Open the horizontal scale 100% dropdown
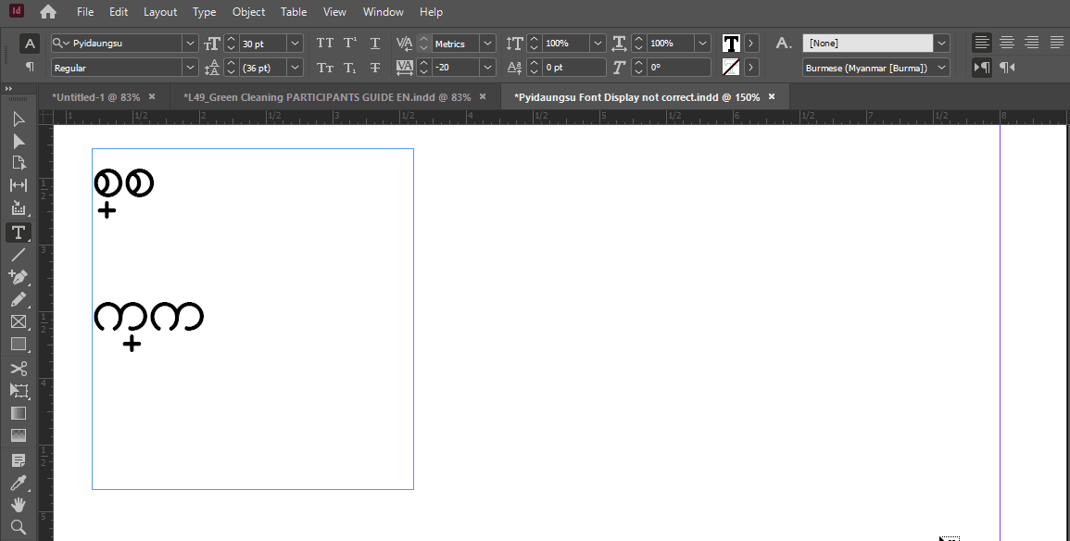Viewport: 1070px width, 541px height. (x=702, y=43)
